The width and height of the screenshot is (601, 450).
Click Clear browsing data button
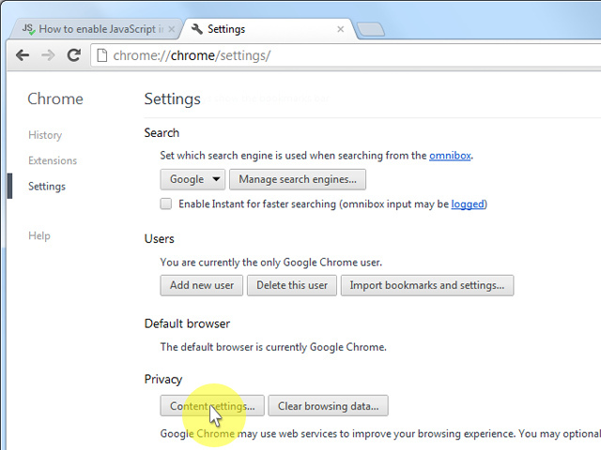[328, 406]
